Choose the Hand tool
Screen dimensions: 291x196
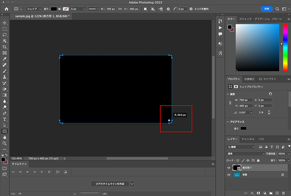click(x=5, y=137)
